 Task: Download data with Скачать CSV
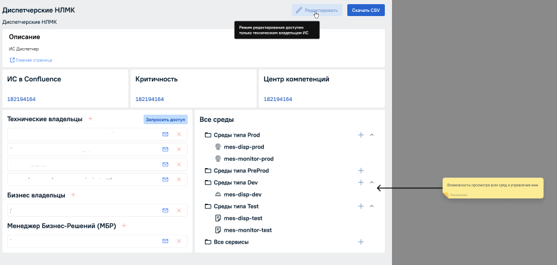[366, 10]
